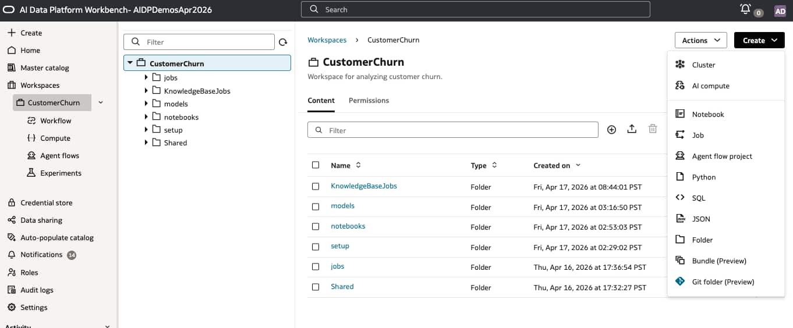This screenshot has height=328, width=793.
Task: Choose JSON from Create menu
Action: click(726, 219)
